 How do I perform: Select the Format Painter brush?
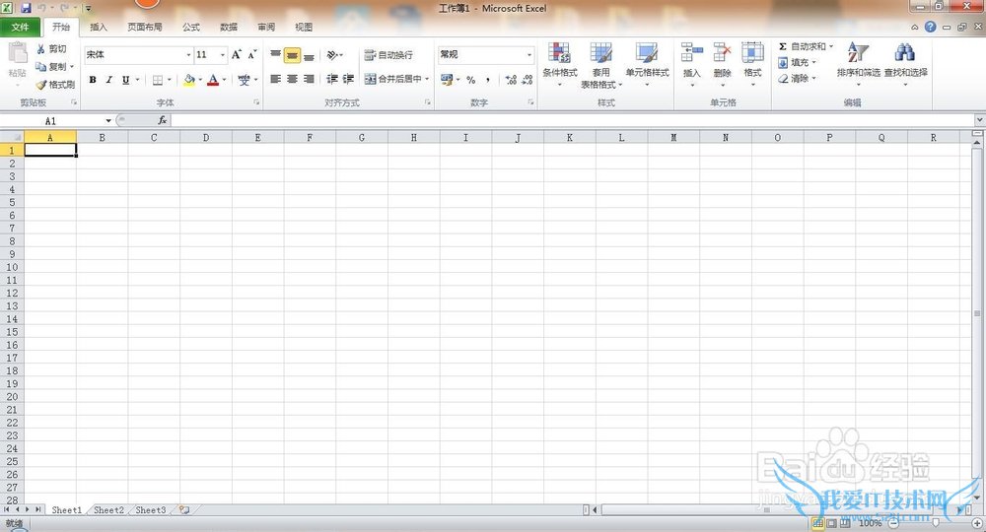coord(41,84)
